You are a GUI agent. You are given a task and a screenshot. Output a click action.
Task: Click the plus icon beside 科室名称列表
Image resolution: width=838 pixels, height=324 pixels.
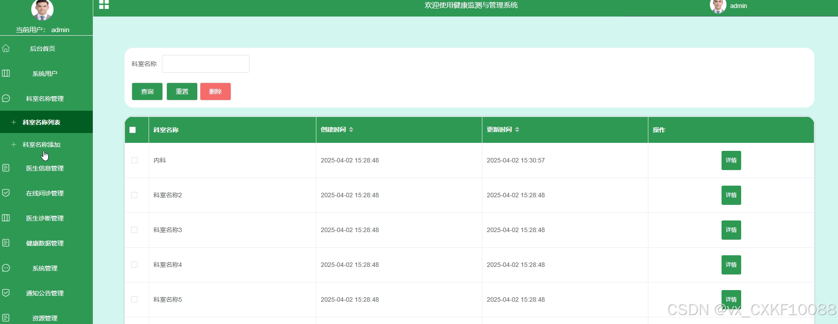pyautogui.click(x=13, y=122)
